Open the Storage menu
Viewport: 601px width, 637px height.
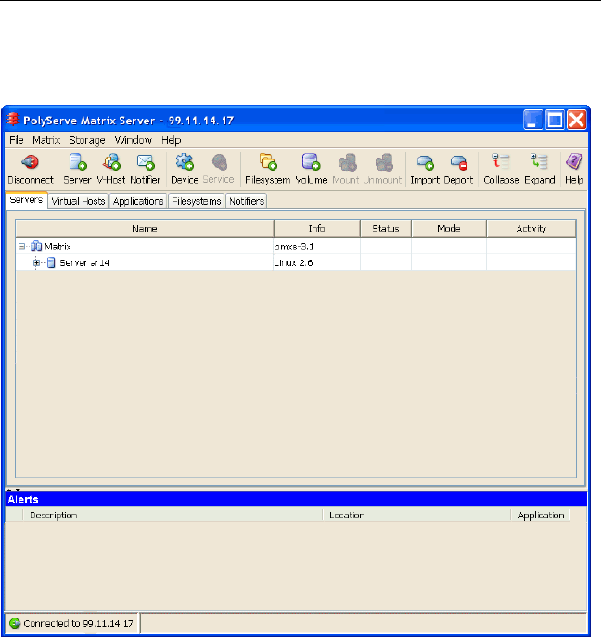[87, 140]
